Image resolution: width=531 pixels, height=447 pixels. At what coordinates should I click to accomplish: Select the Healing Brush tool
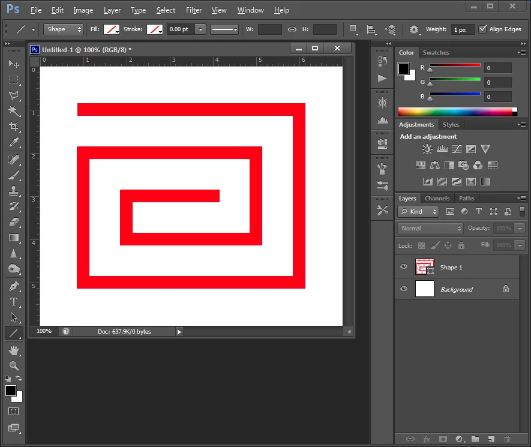coord(14,159)
